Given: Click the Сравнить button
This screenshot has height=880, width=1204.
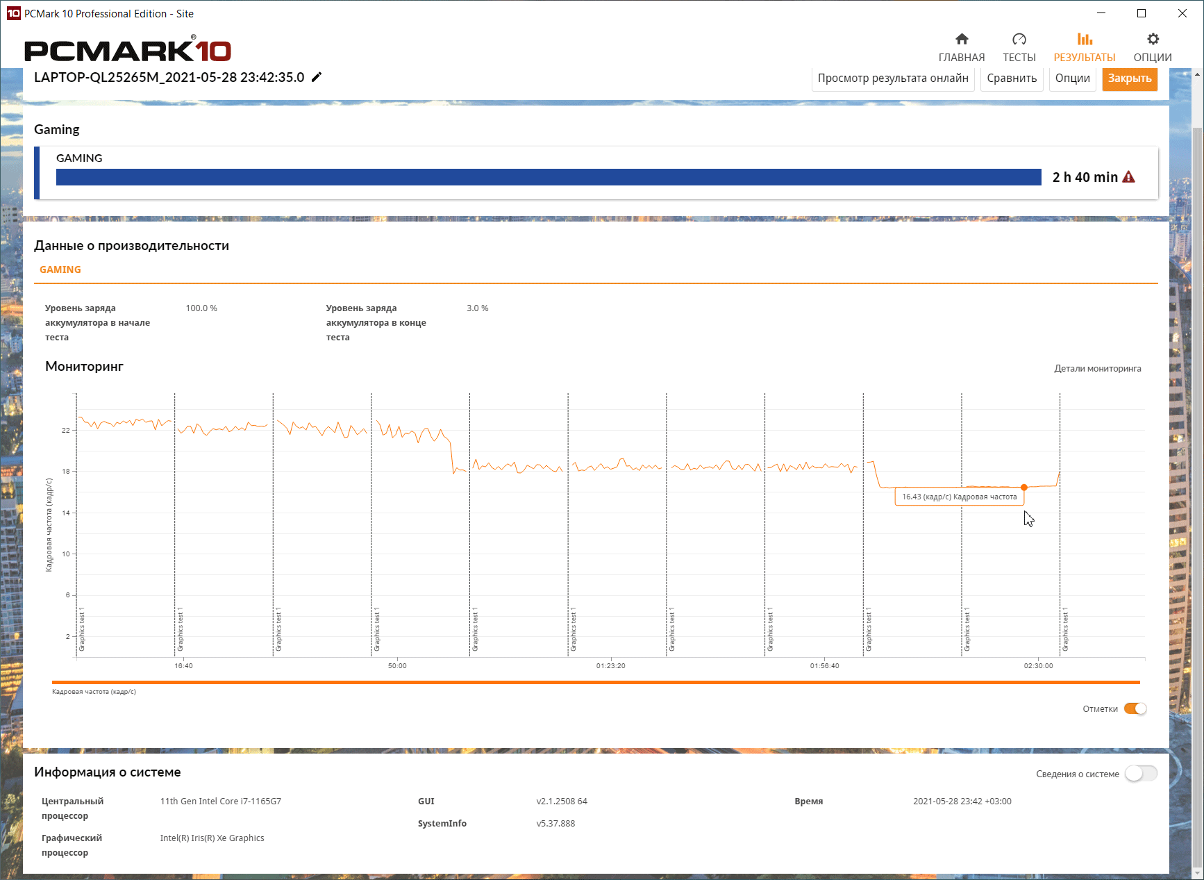Looking at the screenshot, I should (1012, 78).
